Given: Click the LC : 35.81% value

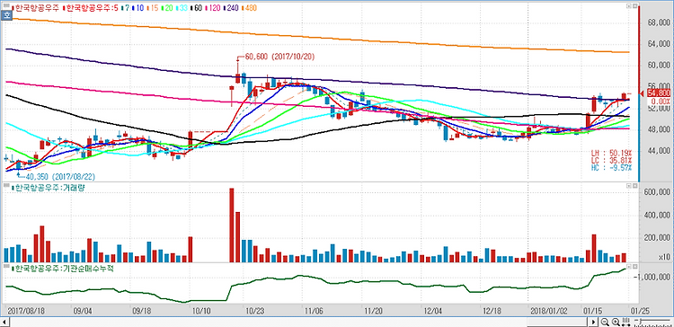Looking at the screenshot, I should [x=612, y=160].
